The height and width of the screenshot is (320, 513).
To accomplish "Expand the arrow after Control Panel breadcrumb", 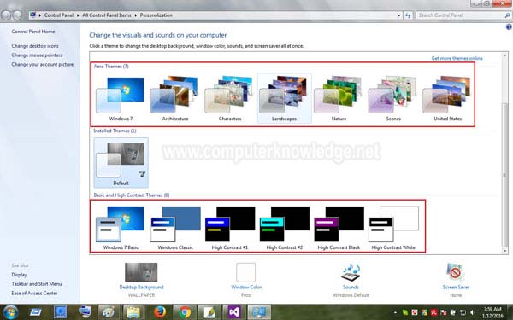I will [78, 15].
